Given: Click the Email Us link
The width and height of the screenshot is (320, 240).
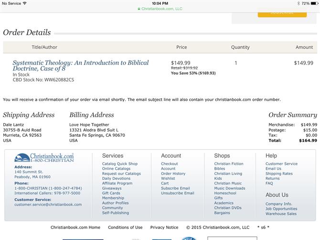Looking at the screenshot, I should coord(273,168).
